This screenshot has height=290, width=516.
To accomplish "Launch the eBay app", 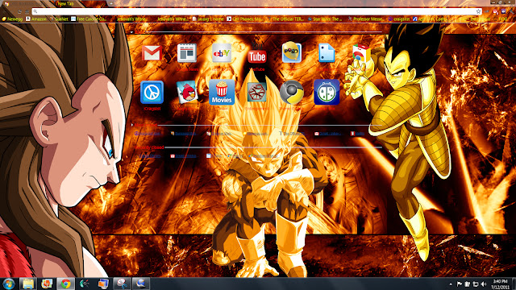I will pos(222,52).
